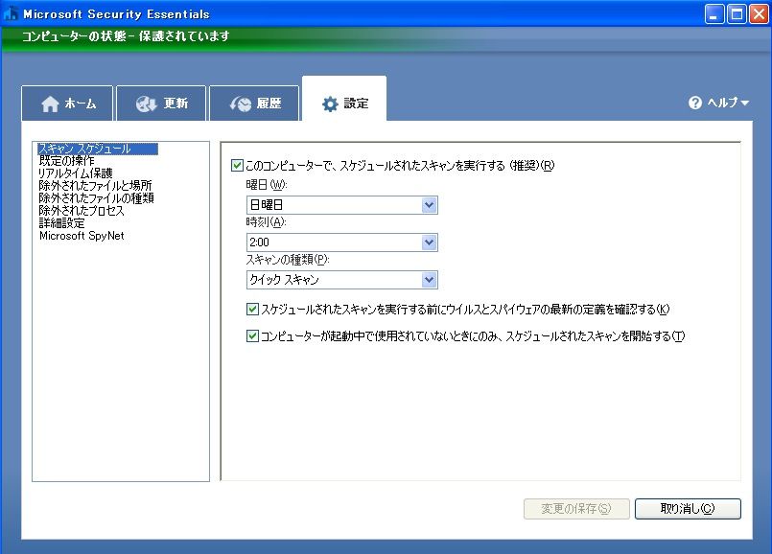
Task: Select 詳細設定 in the settings list
Action: 61,223
